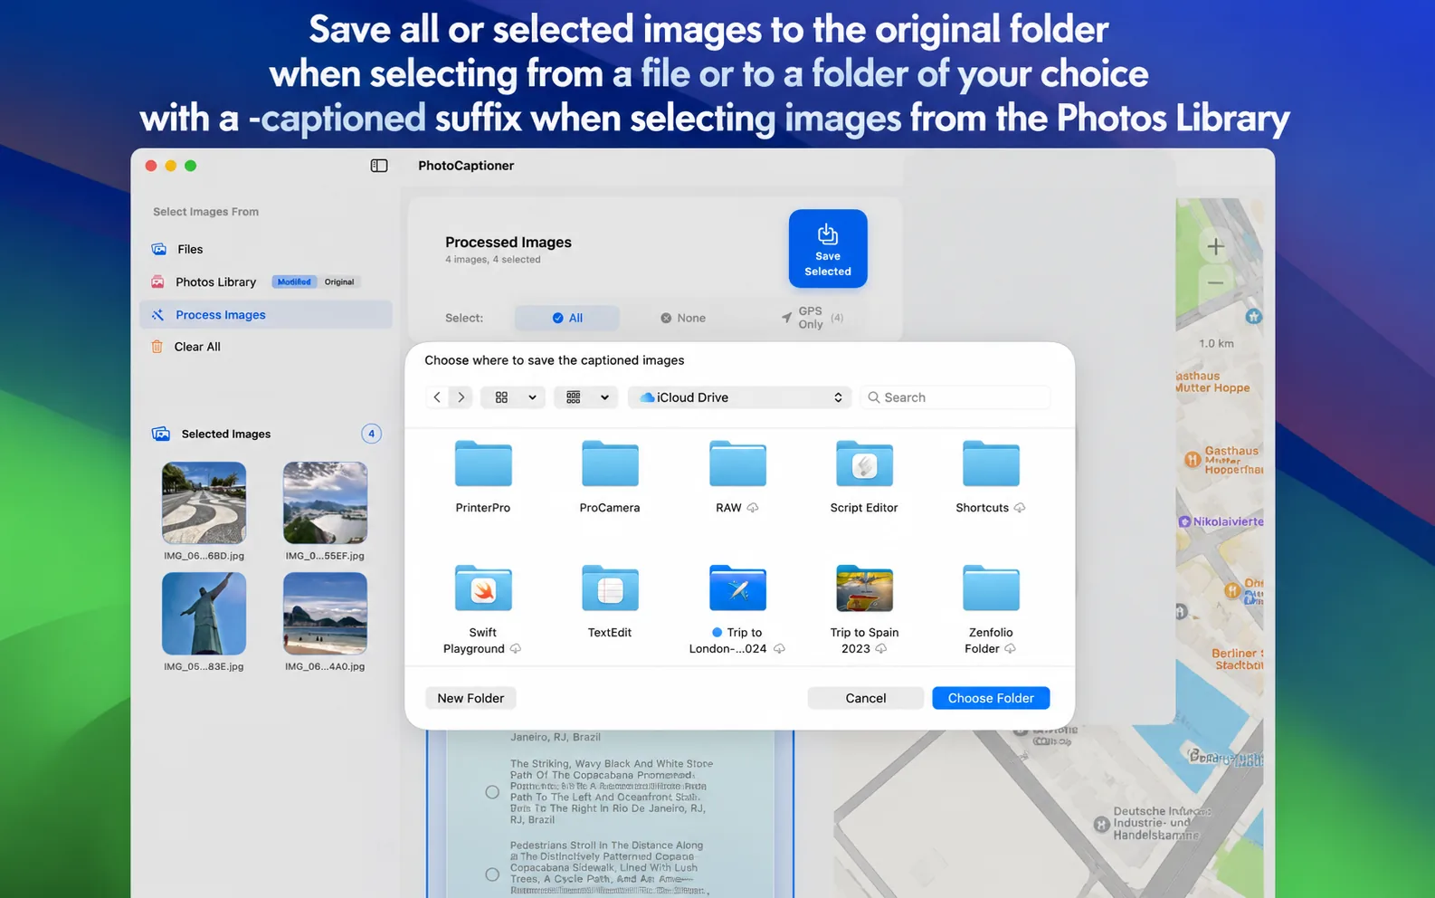
Task: Select the Zenfolio Folder
Action: 991,608
